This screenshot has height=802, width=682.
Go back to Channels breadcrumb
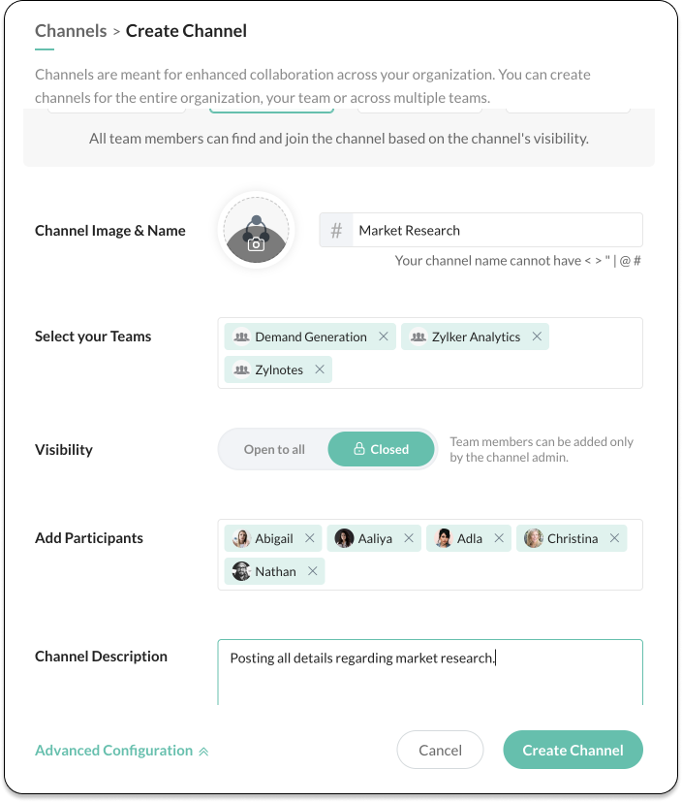click(71, 31)
